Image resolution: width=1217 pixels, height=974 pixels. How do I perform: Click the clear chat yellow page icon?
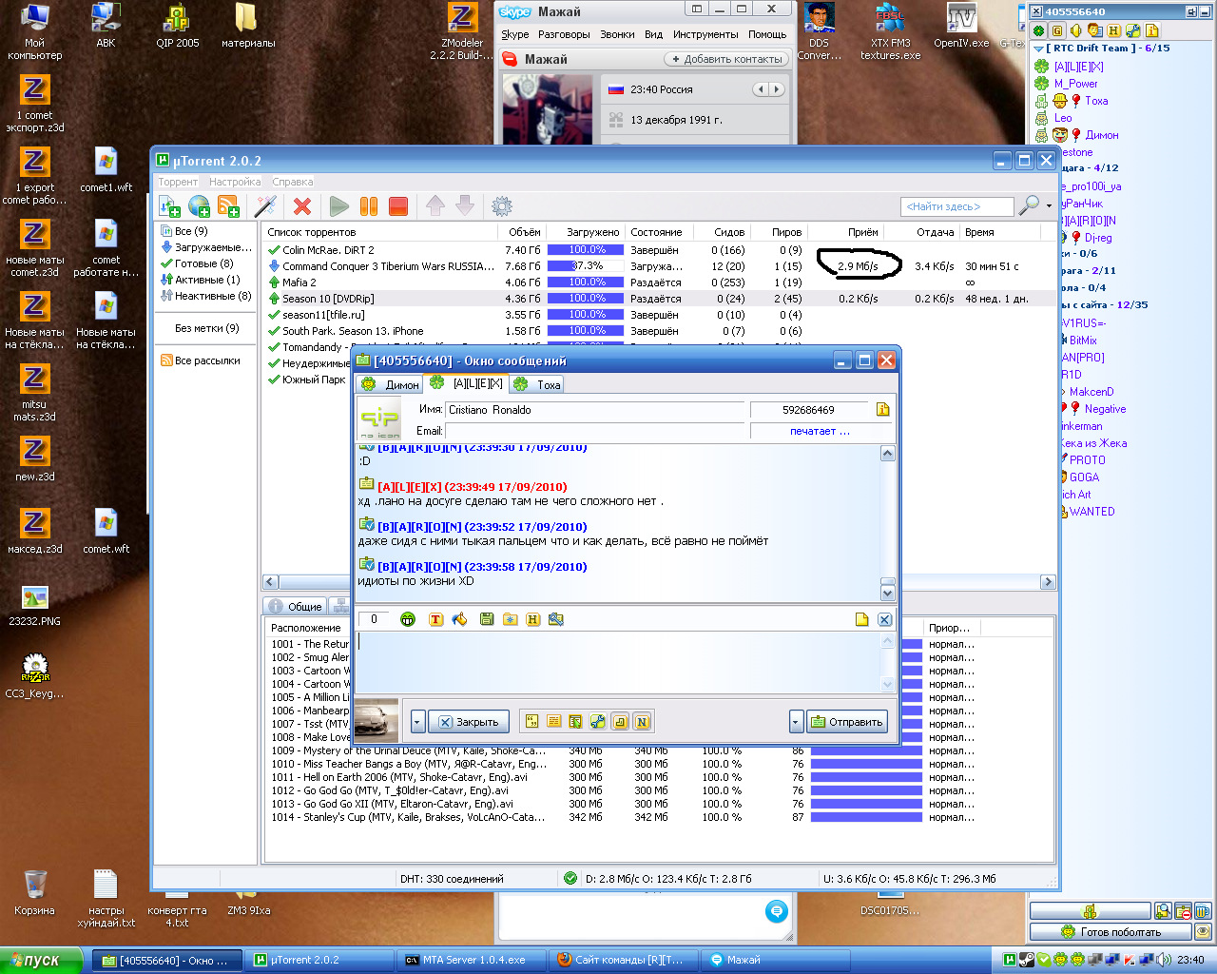pyautogui.click(x=861, y=619)
